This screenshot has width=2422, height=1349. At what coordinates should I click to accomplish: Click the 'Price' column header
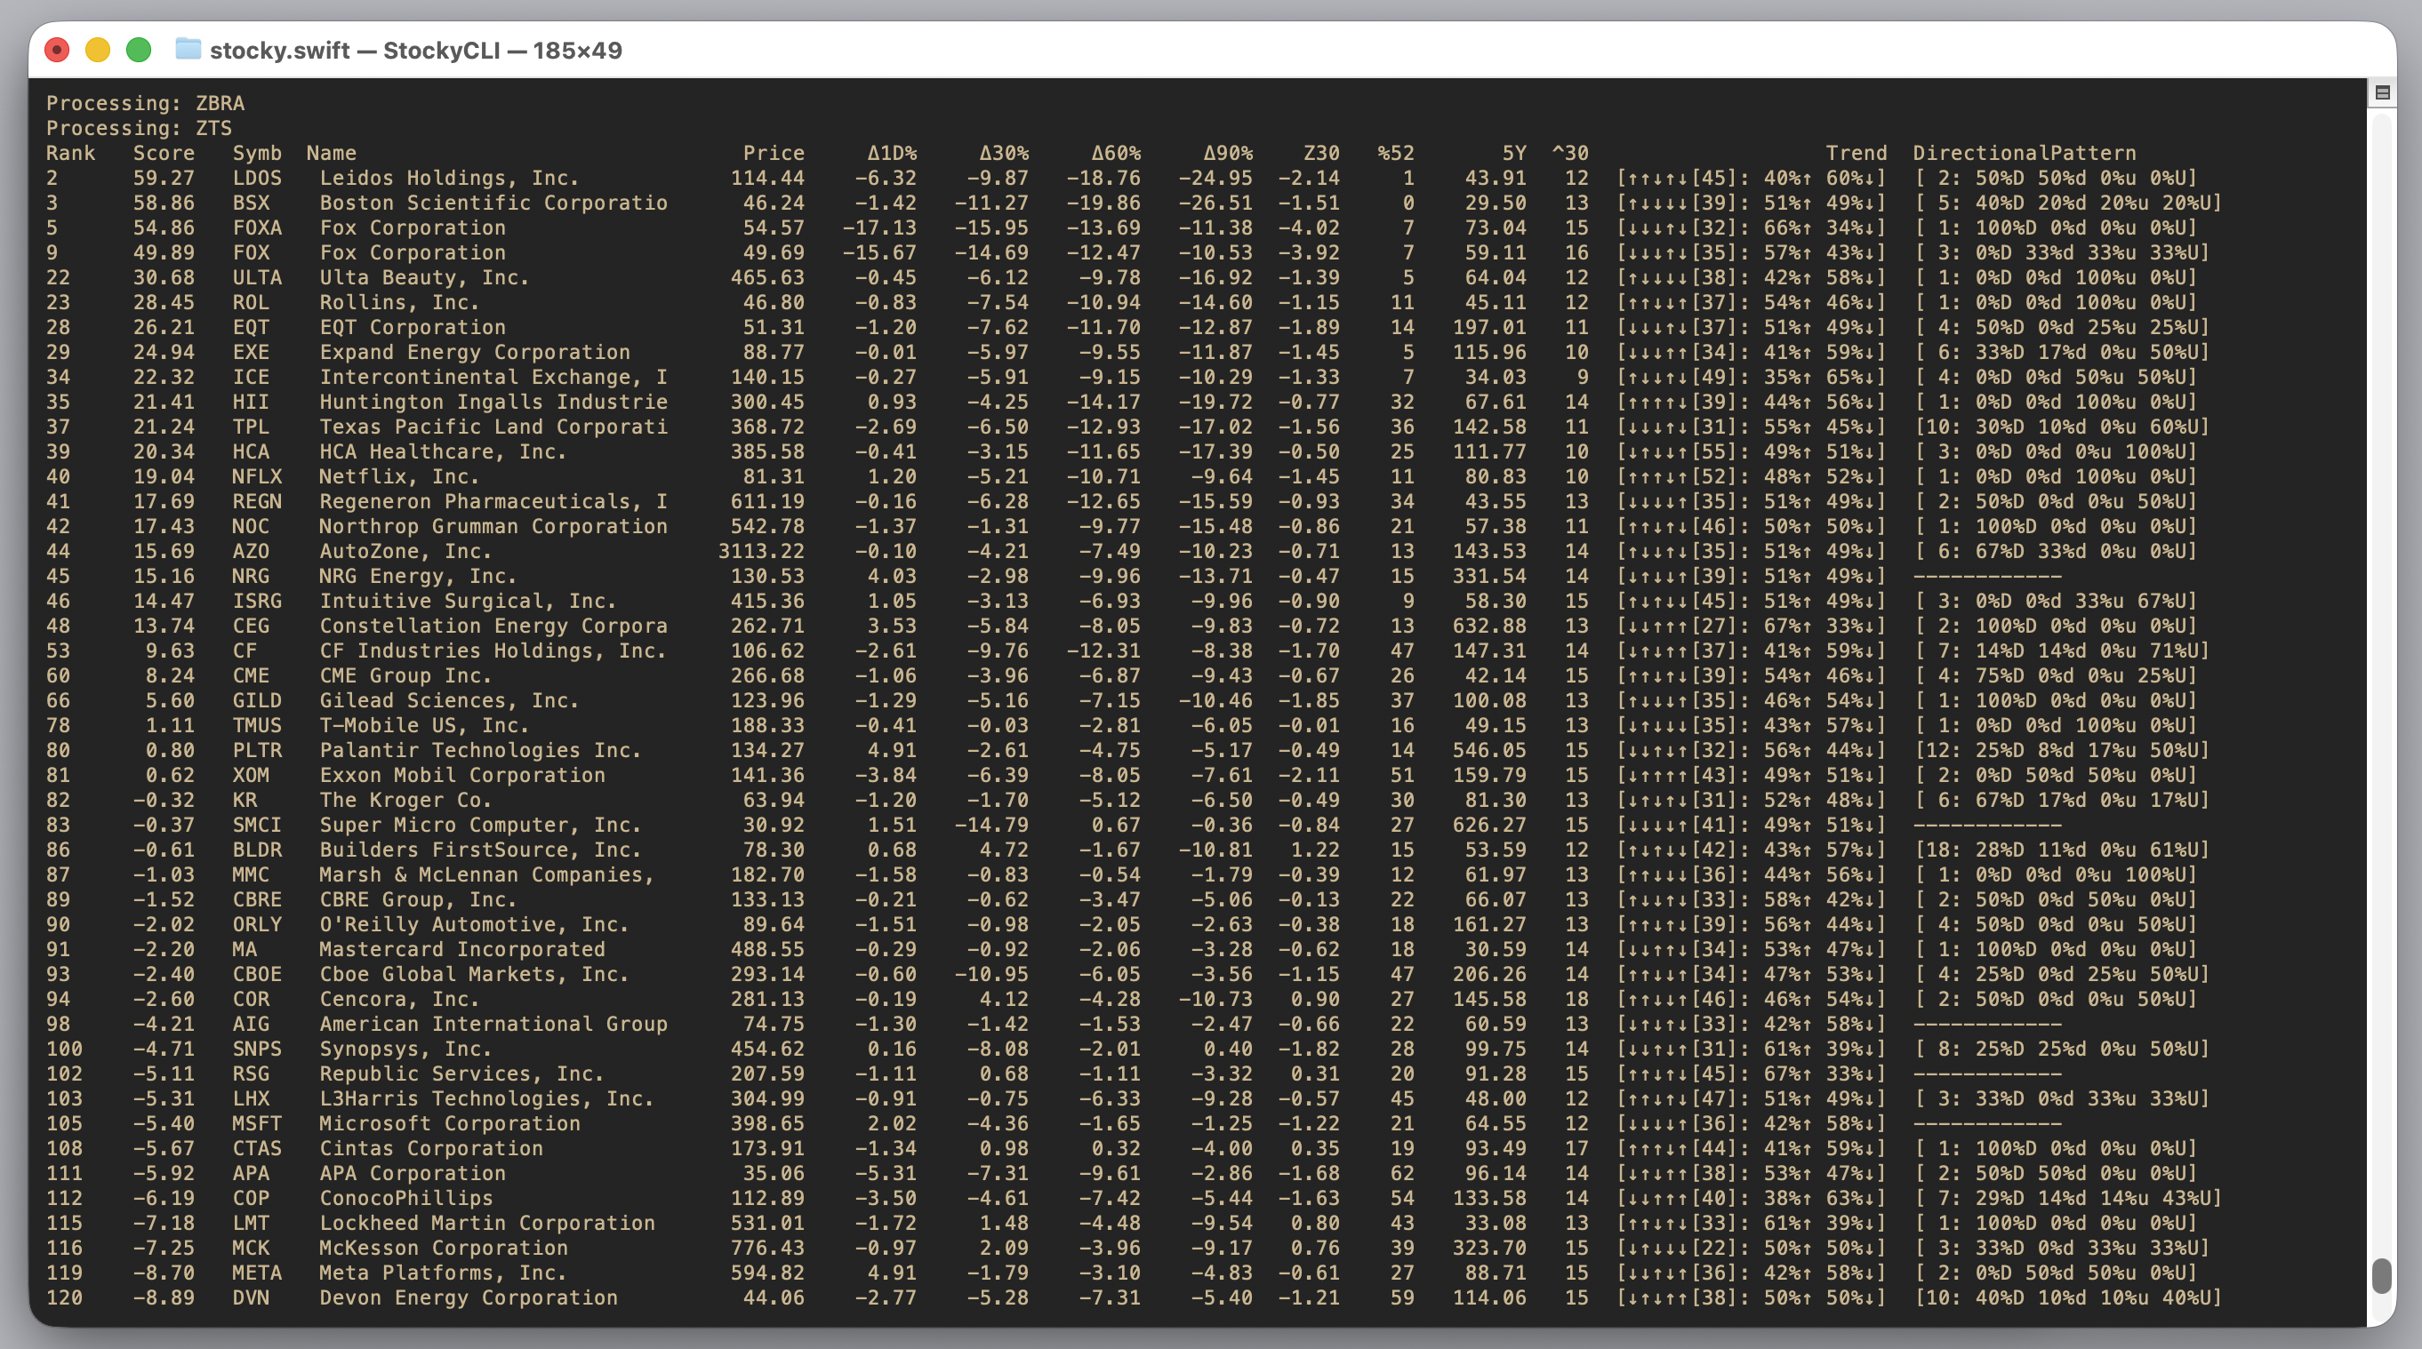point(774,153)
